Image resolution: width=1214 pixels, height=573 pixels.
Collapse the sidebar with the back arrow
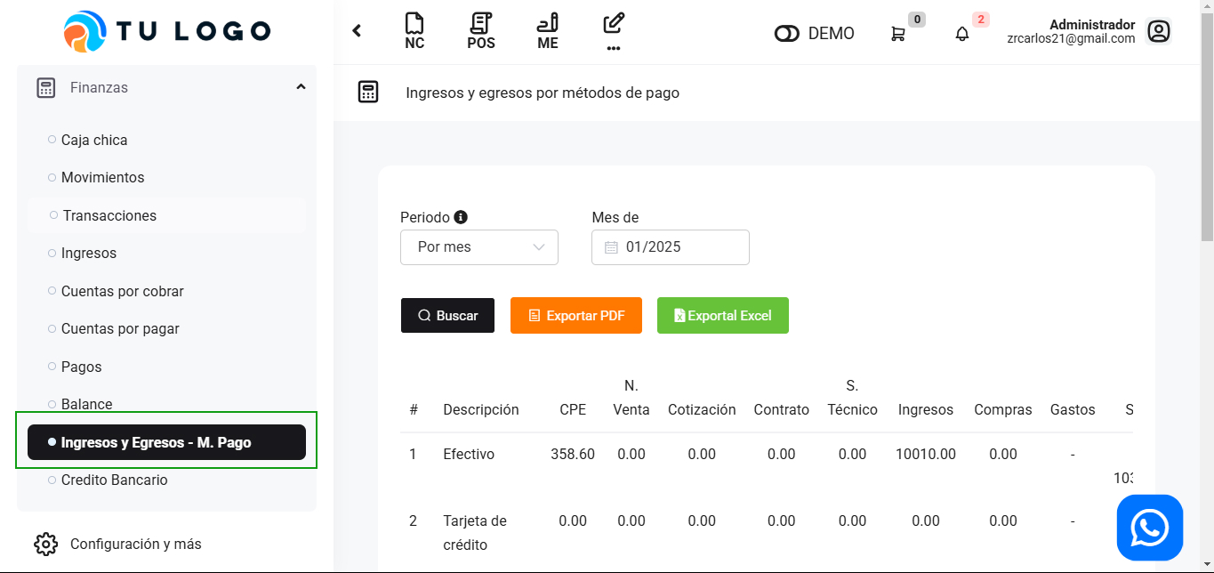[357, 31]
